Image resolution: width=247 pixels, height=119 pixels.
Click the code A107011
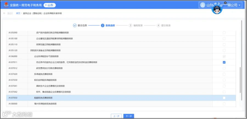pos(13,62)
